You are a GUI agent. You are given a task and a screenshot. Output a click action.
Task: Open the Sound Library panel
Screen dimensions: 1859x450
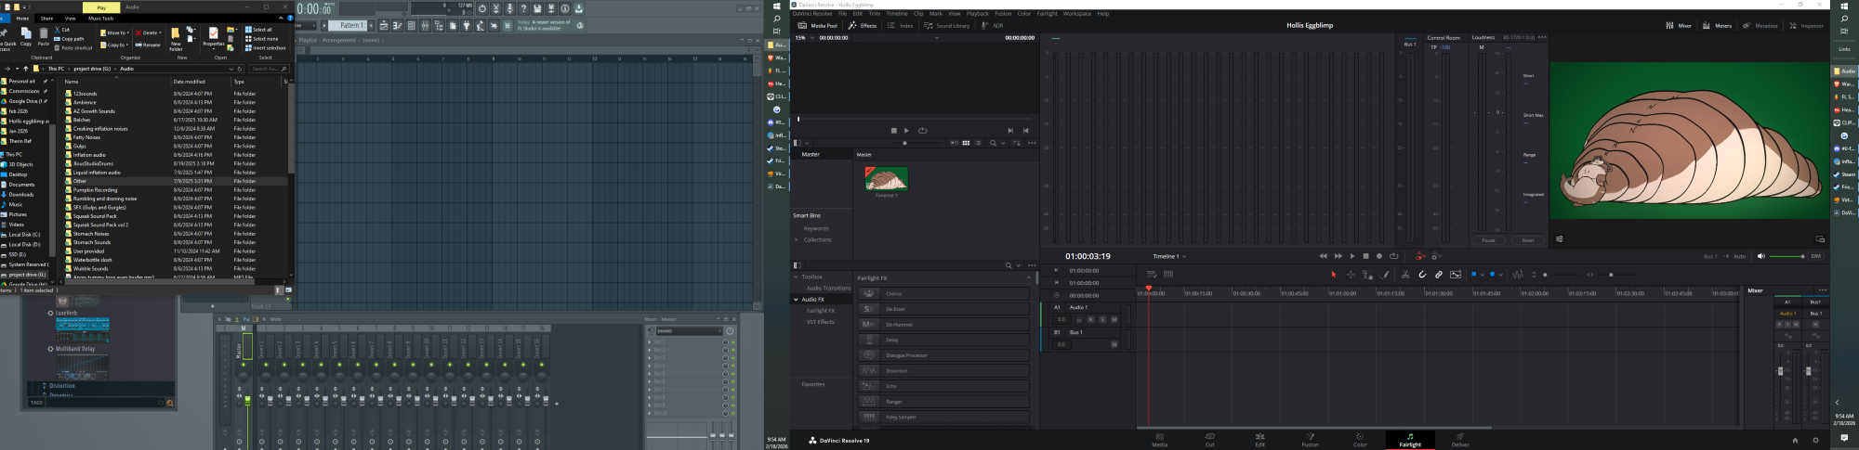[946, 26]
